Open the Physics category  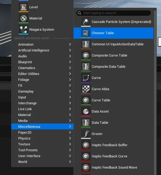pos(43,138)
